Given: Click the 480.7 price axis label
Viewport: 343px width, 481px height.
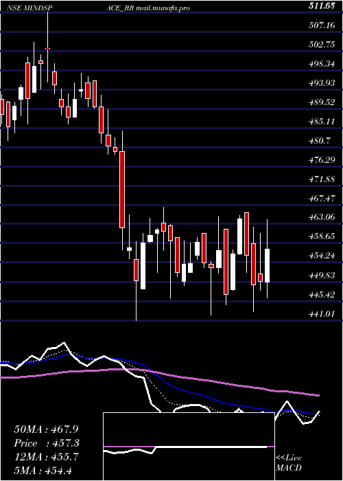Looking at the screenshot, I should point(320,141).
